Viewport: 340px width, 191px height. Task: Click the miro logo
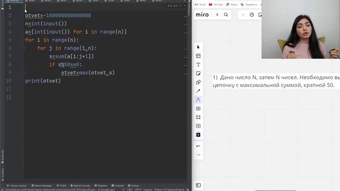(x=202, y=15)
